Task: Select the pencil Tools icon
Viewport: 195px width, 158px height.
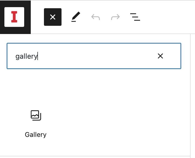Action: [x=76, y=17]
